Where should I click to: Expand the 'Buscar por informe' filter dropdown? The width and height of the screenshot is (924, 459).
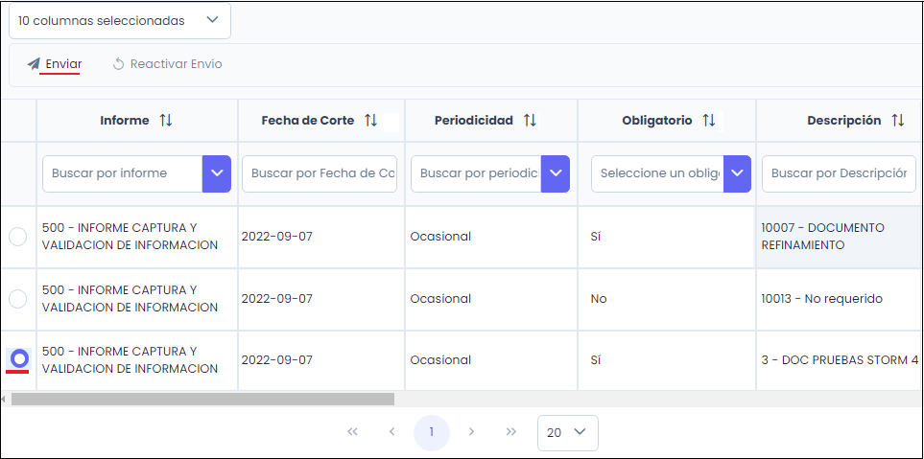[217, 173]
